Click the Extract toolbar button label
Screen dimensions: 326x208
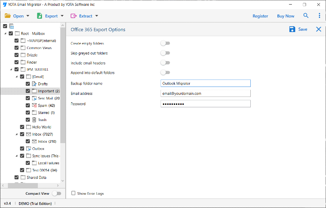pyautogui.click(x=86, y=16)
